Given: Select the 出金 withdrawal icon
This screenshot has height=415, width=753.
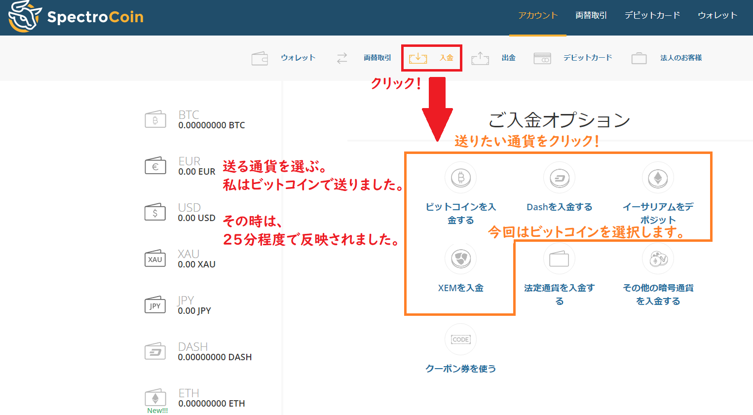Looking at the screenshot, I should (480, 58).
